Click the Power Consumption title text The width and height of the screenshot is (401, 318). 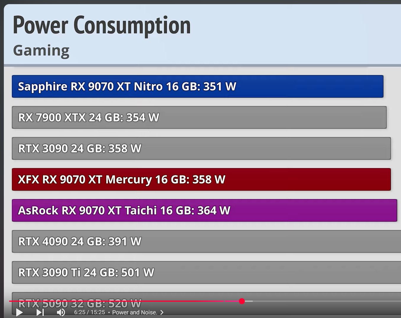(102, 26)
